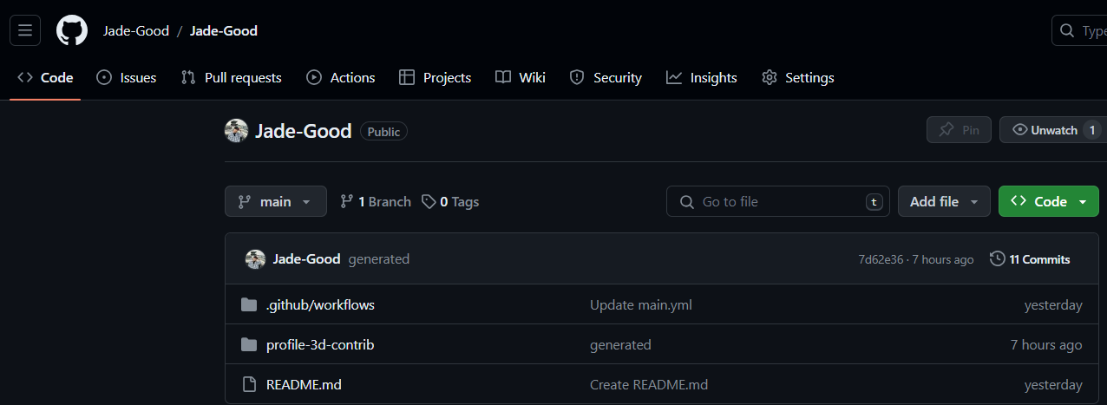This screenshot has width=1107, height=405.
Task: Expand the Add file dropdown
Action: click(944, 201)
